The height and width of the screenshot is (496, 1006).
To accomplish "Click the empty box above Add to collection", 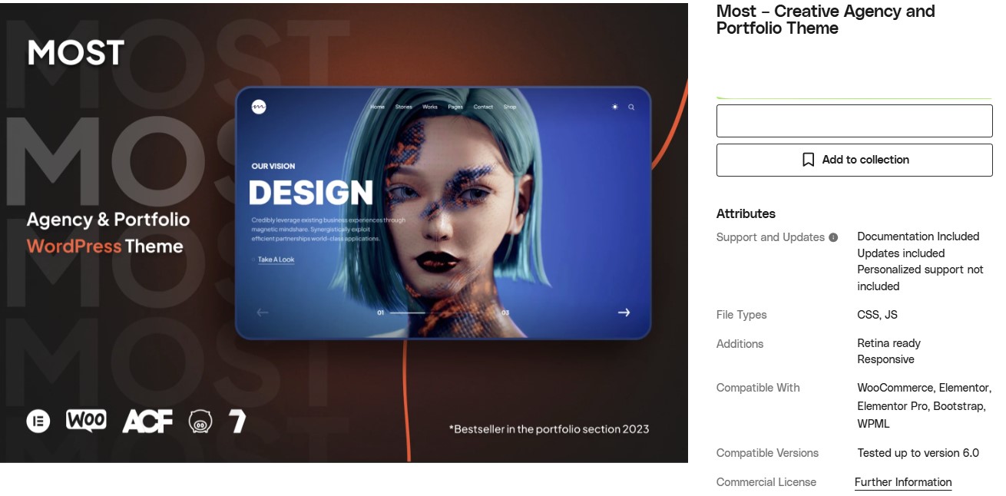I will point(854,121).
